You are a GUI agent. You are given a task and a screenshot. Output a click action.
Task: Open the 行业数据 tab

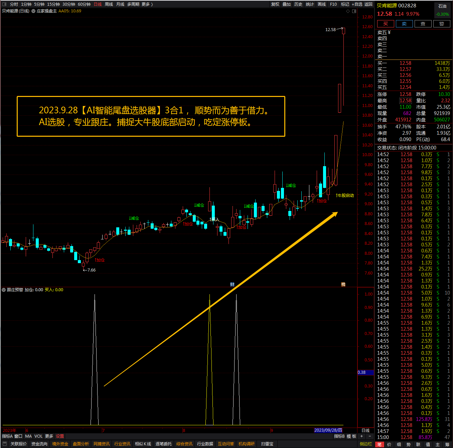pos(205,444)
